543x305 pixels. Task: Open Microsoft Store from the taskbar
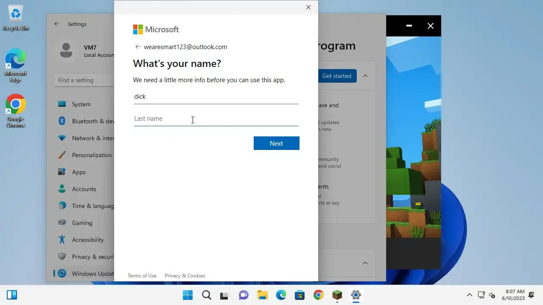click(x=299, y=295)
